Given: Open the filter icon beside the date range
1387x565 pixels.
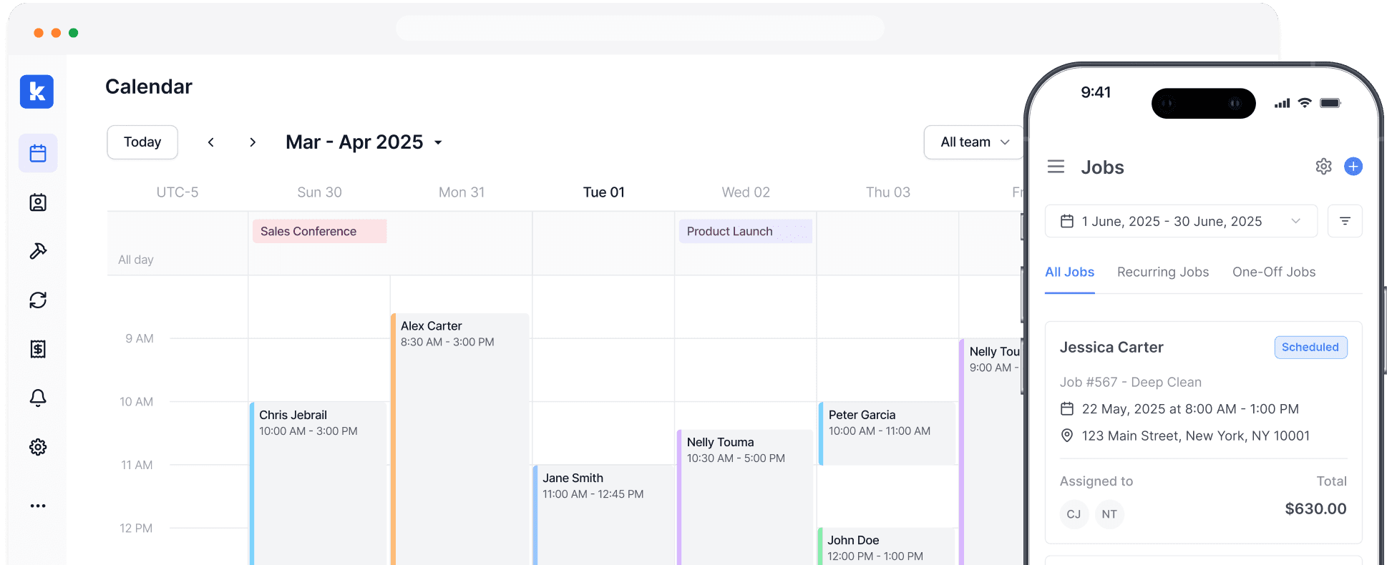Looking at the screenshot, I should (1345, 221).
